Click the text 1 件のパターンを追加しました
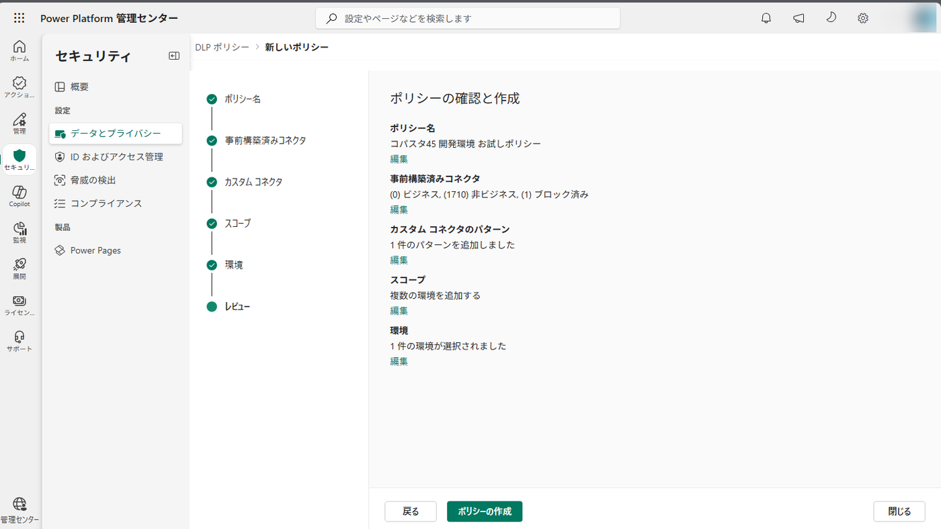941x529 pixels. point(453,245)
